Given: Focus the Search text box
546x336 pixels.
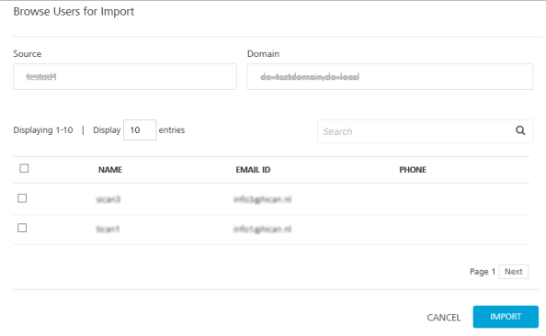Looking at the screenshot, I should tap(416, 131).
